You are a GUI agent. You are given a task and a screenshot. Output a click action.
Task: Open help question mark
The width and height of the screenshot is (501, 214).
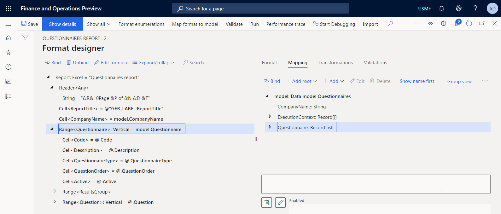pos(475,9)
